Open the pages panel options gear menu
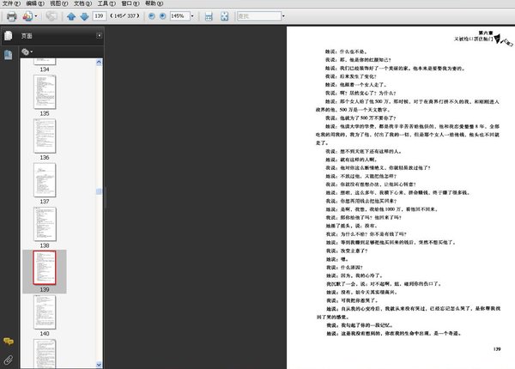The height and width of the screenshot is (369, 515). [27, 51]
